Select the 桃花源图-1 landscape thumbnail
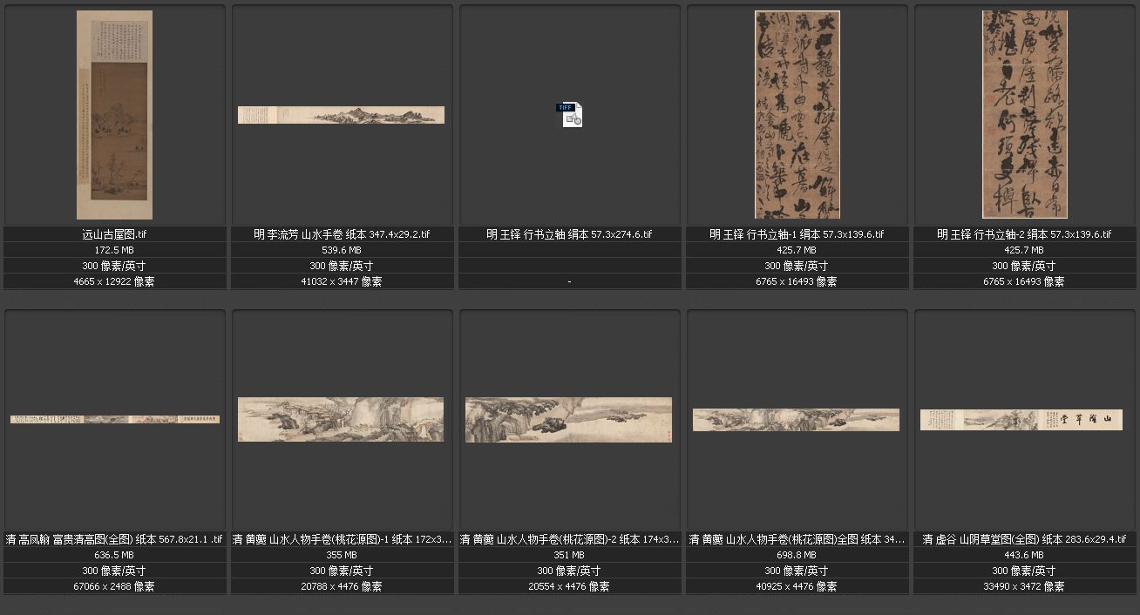This screenshot has width=1140, height=615. pos(341,419)
